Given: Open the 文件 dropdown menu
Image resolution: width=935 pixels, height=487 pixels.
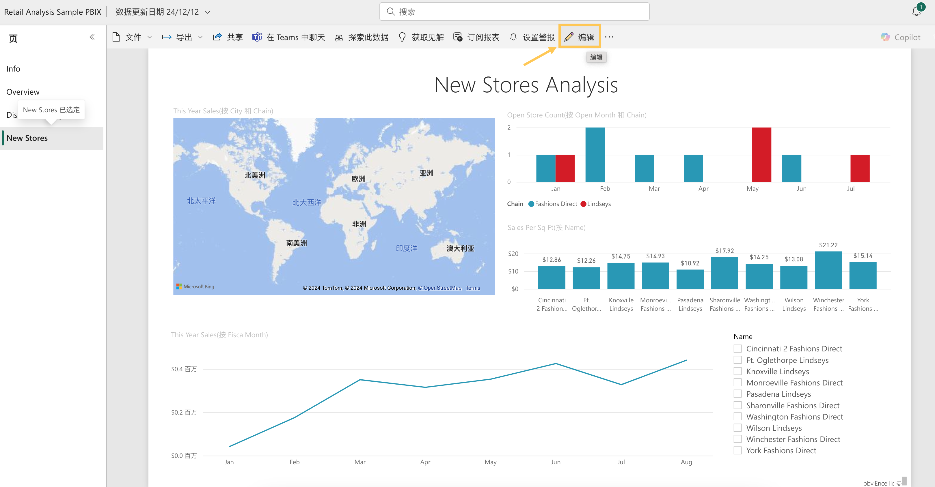Looking at the screenshot, I should click(150, 37).
